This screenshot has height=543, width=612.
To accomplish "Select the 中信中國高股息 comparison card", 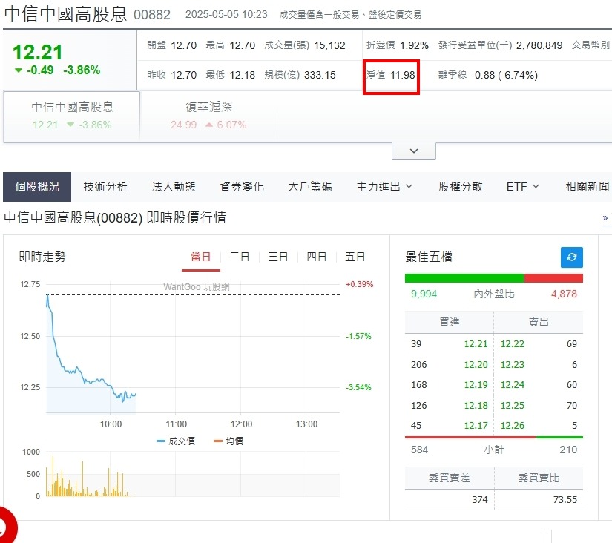I will coord(72,116).
